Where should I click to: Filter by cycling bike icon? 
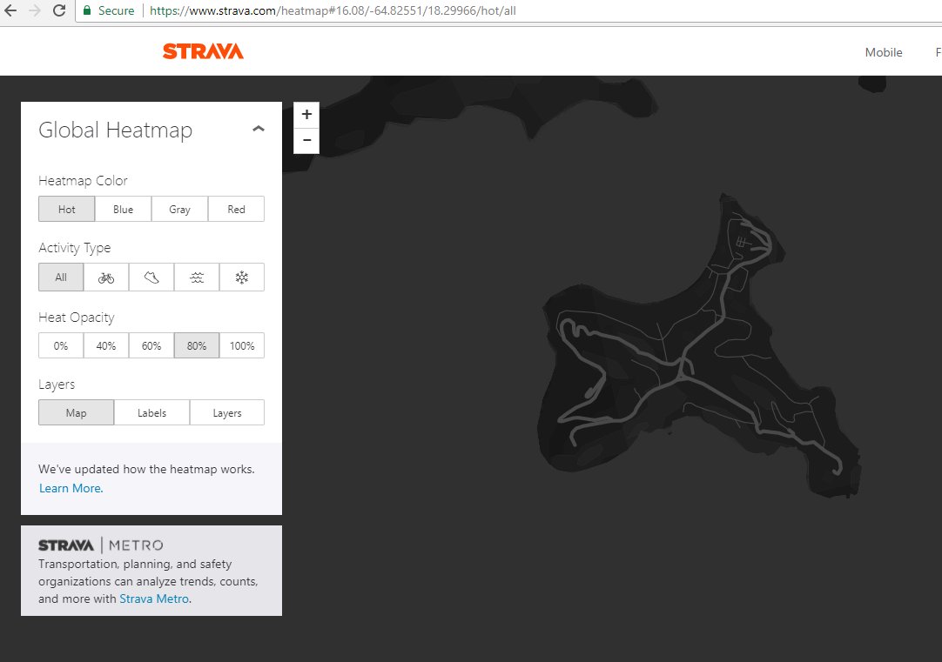click(105, 278)
